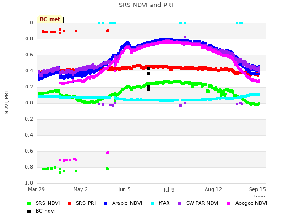Click the red SRS_PRI legend swatch
The height and width of the screenshot is (220, 293).
(69, 203)
